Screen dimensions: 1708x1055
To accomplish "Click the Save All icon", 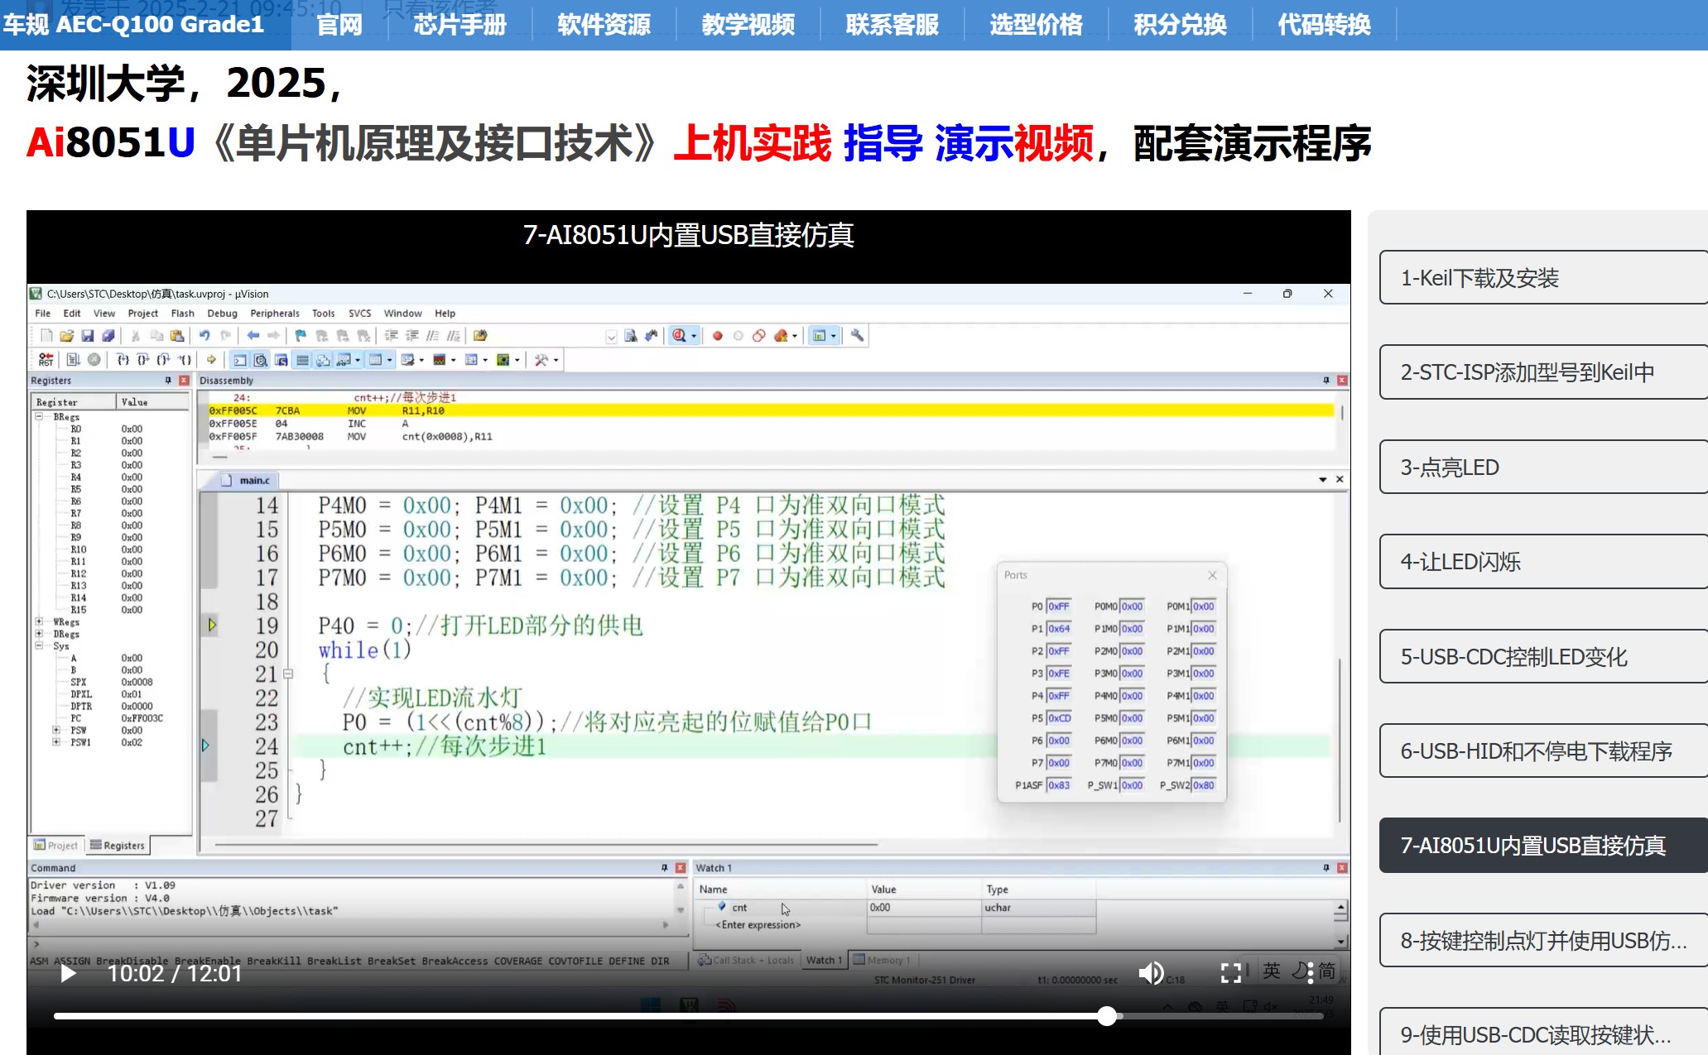I will (108, 336).
